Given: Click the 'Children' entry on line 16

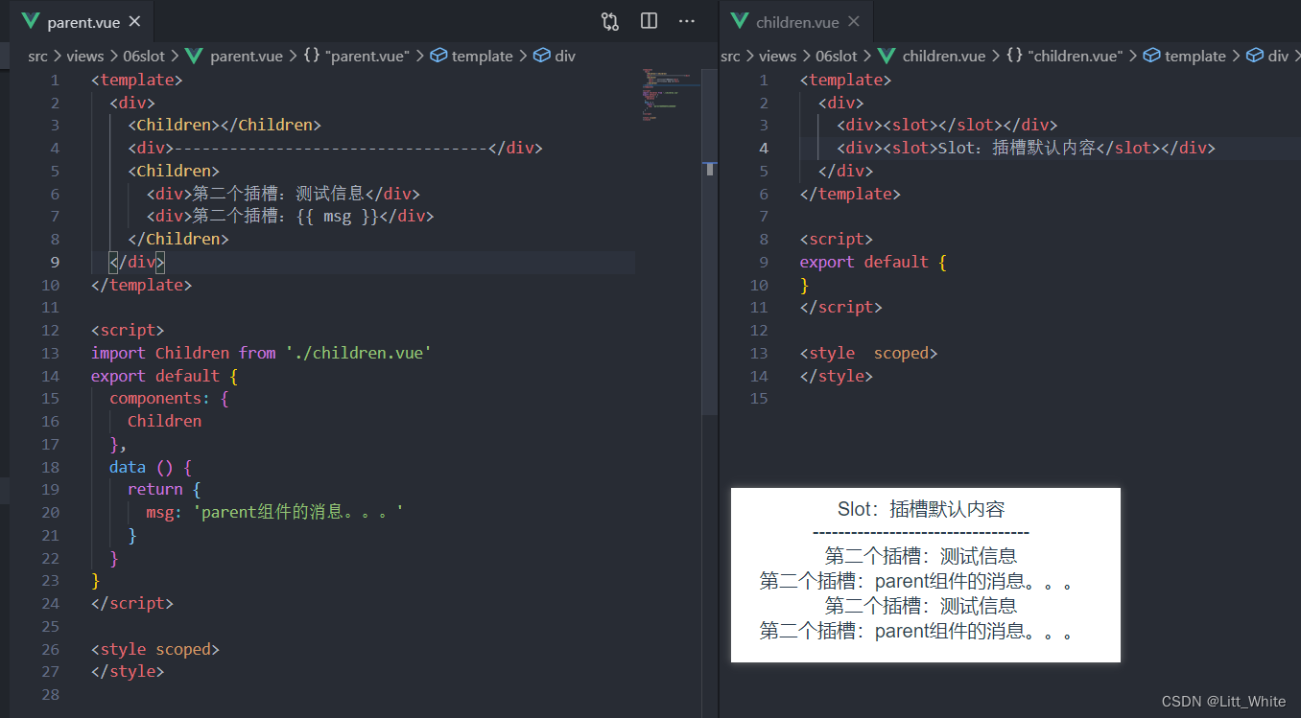Looking at the screenshot, I should (165, 421).
